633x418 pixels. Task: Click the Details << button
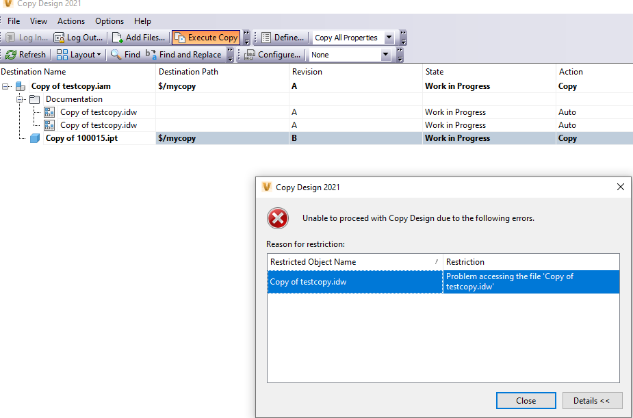pos(592,400)
